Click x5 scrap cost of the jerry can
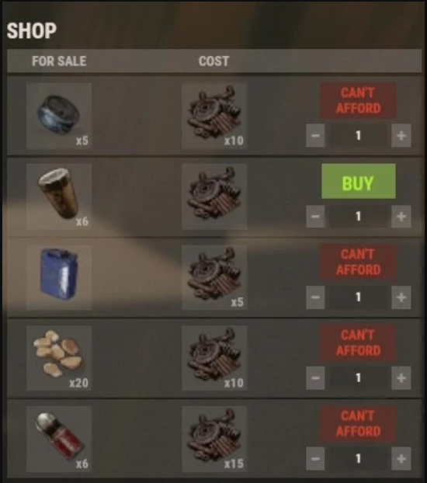427x483 pixels. [x=214, y=277]
